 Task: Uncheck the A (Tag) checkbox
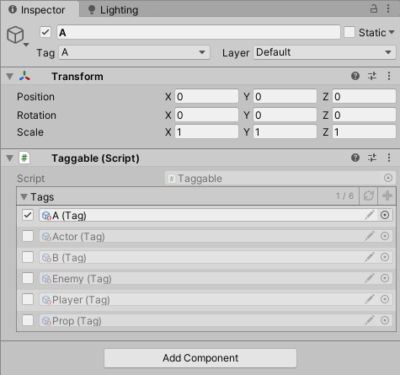[28, 215]
